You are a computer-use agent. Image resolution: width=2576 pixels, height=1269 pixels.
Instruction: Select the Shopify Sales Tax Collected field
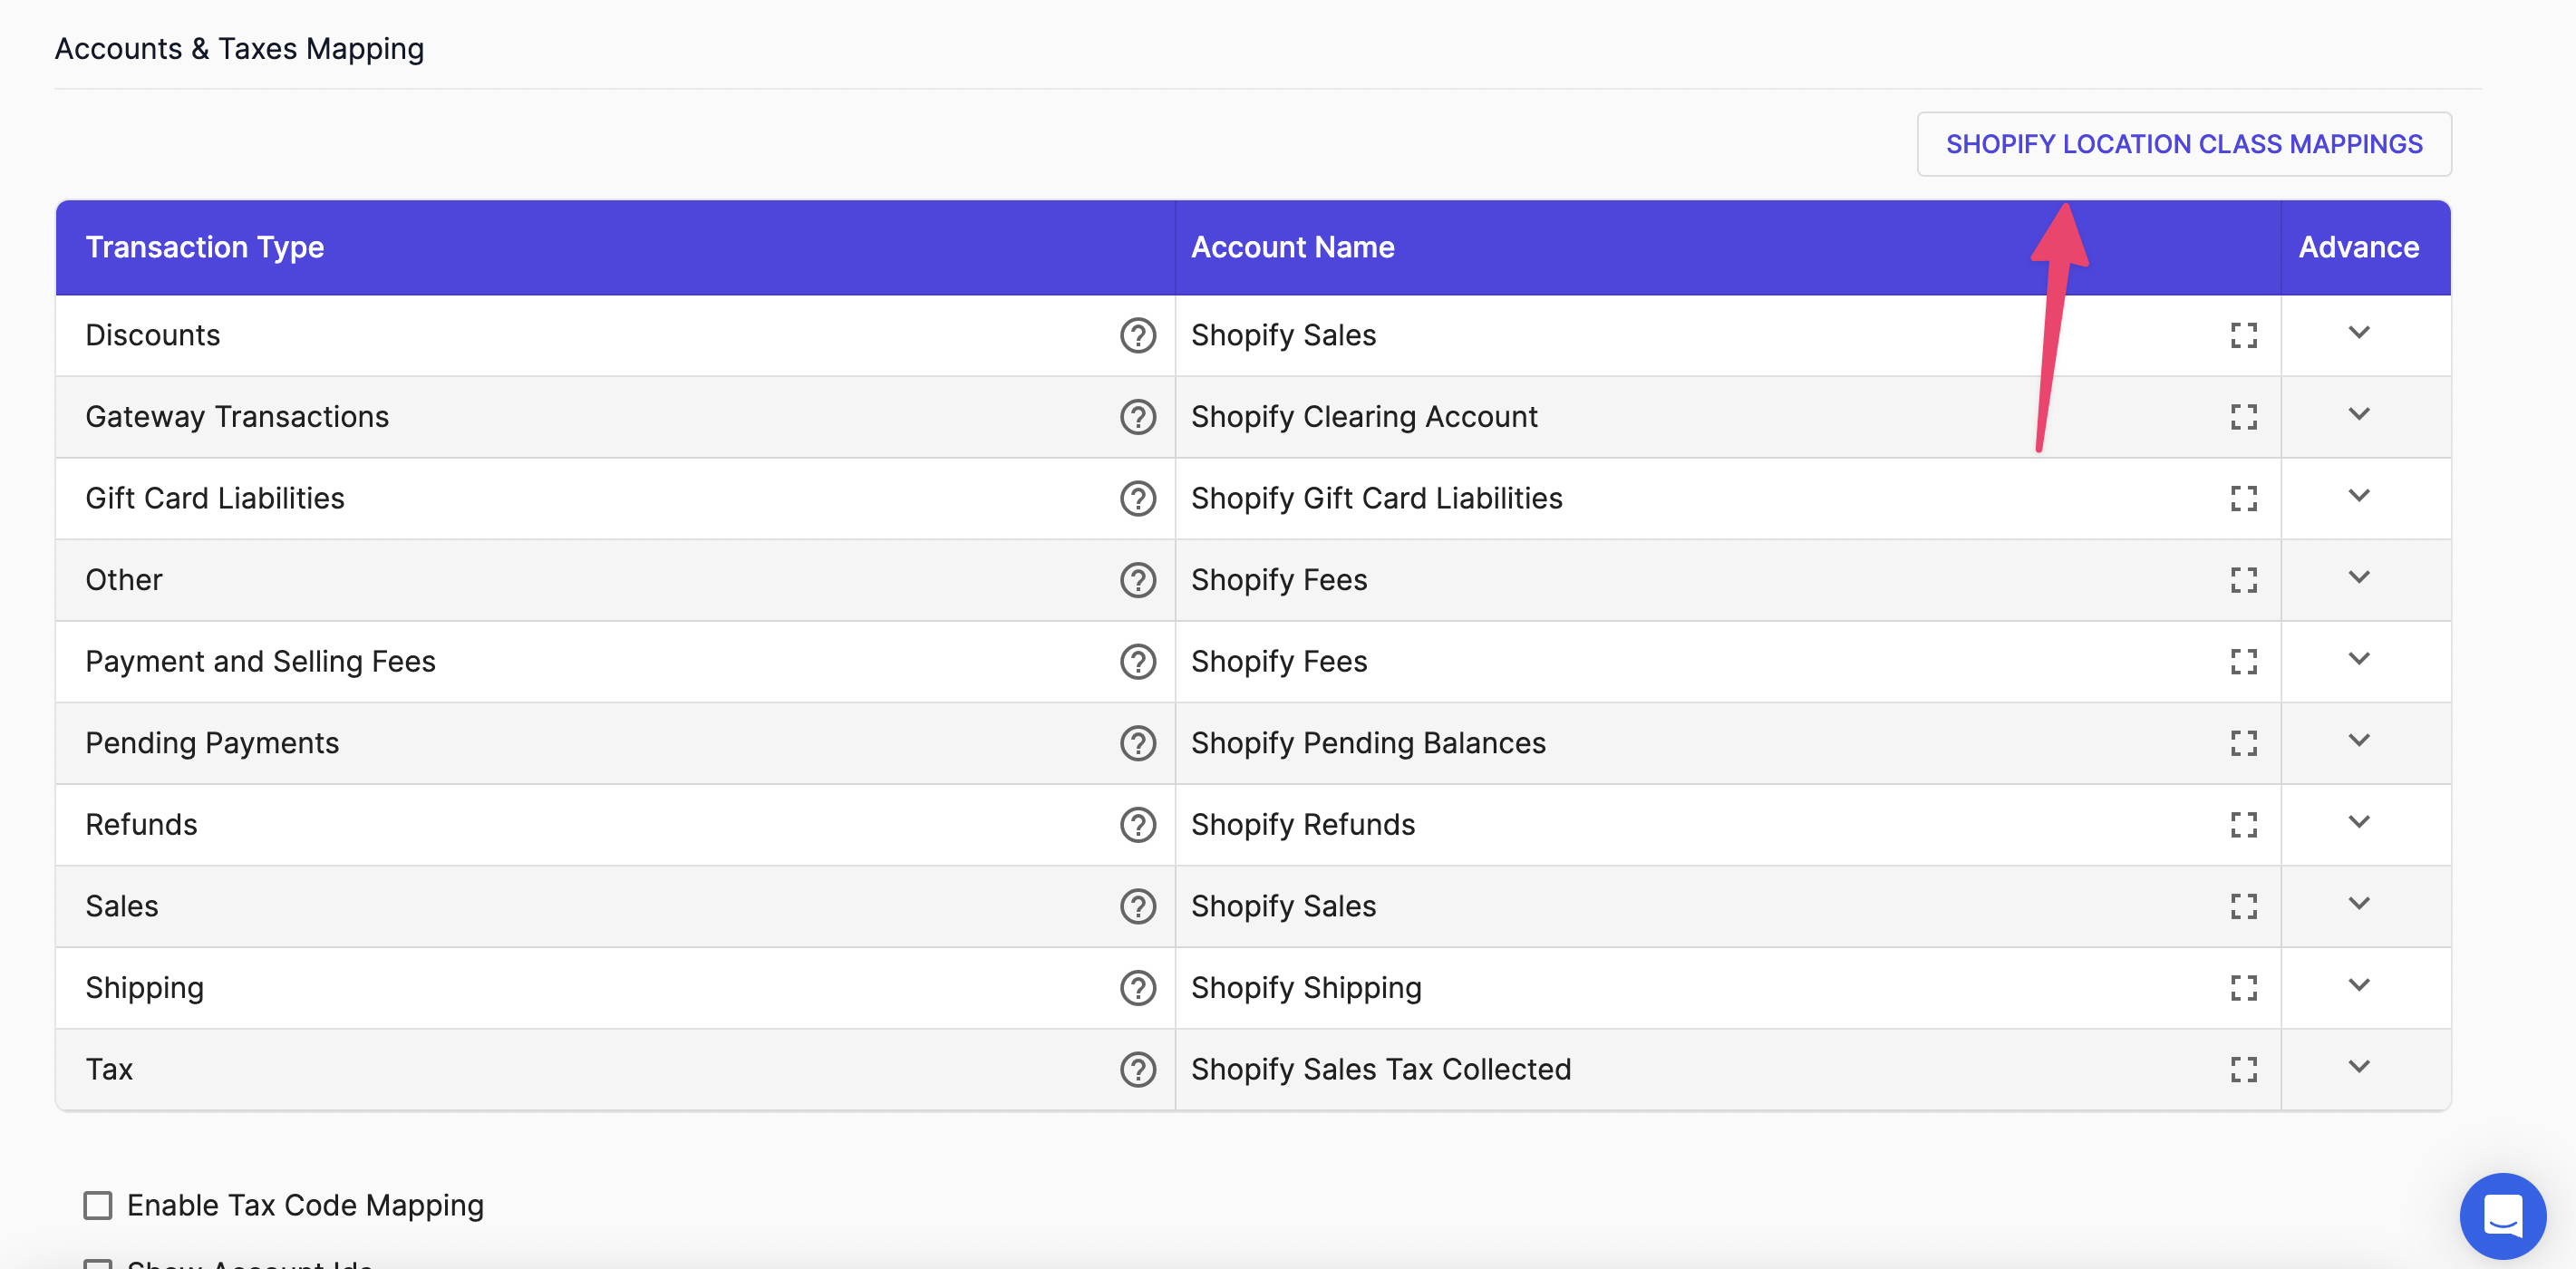click(1727, 1070)
